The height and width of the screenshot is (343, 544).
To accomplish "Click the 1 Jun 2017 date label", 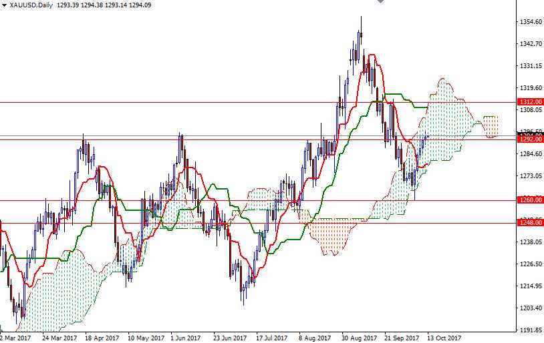I will click(186, 338).
